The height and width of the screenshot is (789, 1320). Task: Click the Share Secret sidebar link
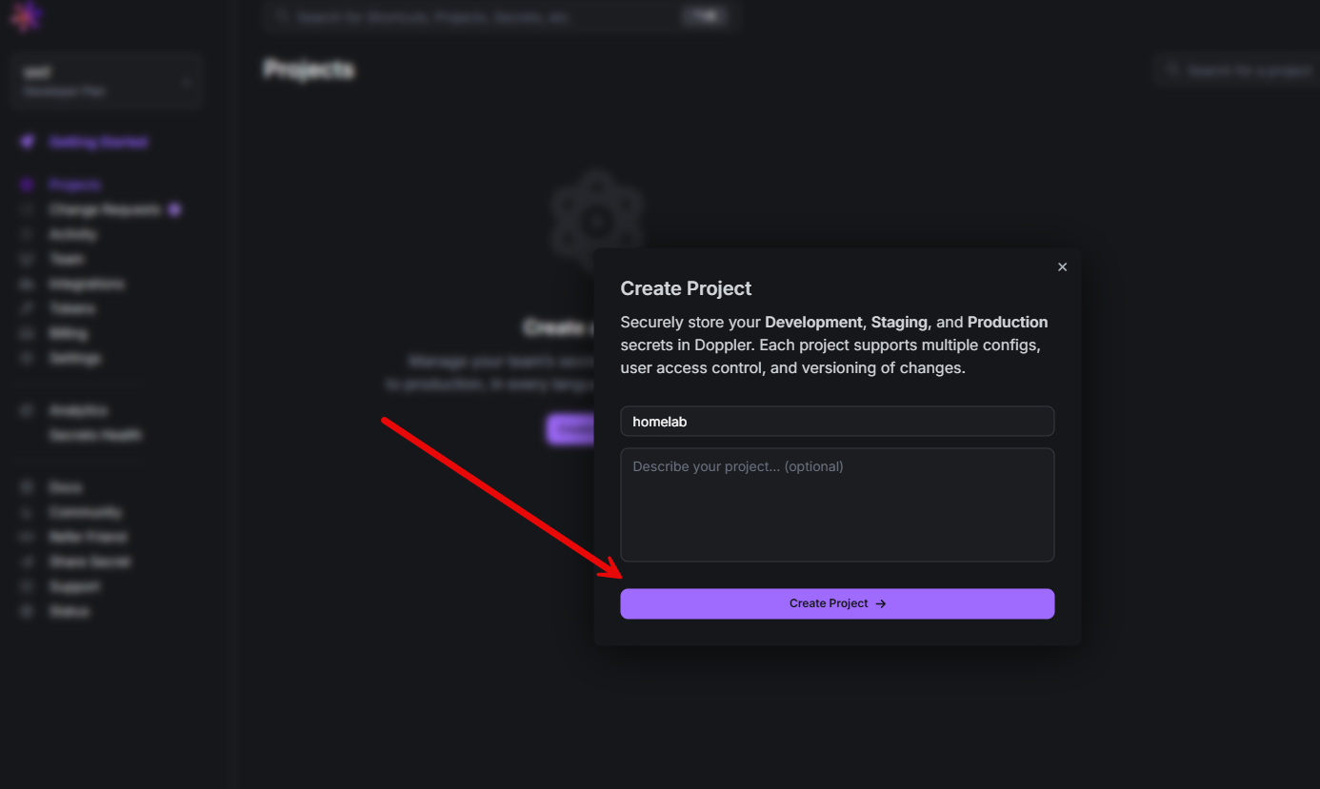coord(90,562)
